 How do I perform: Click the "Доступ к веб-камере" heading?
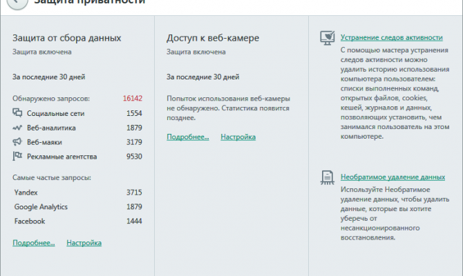[x=213, y=38]
